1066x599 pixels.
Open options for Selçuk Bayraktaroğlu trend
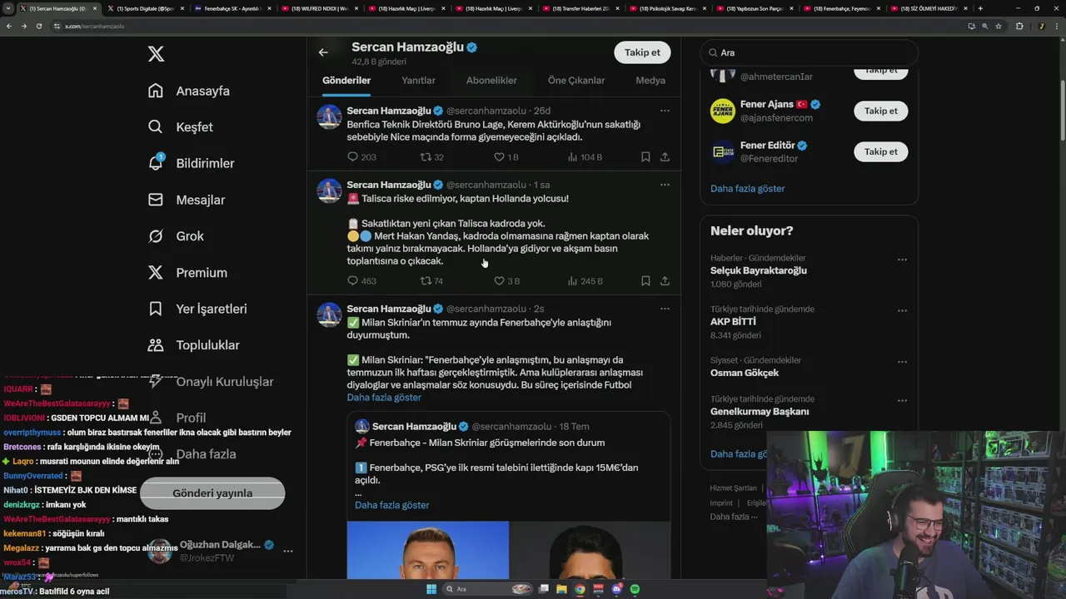point(902,260)
